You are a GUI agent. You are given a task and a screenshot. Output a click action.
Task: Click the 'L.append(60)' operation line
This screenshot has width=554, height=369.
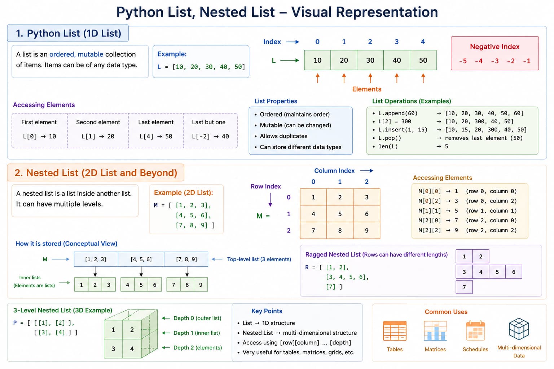(448, 113)
